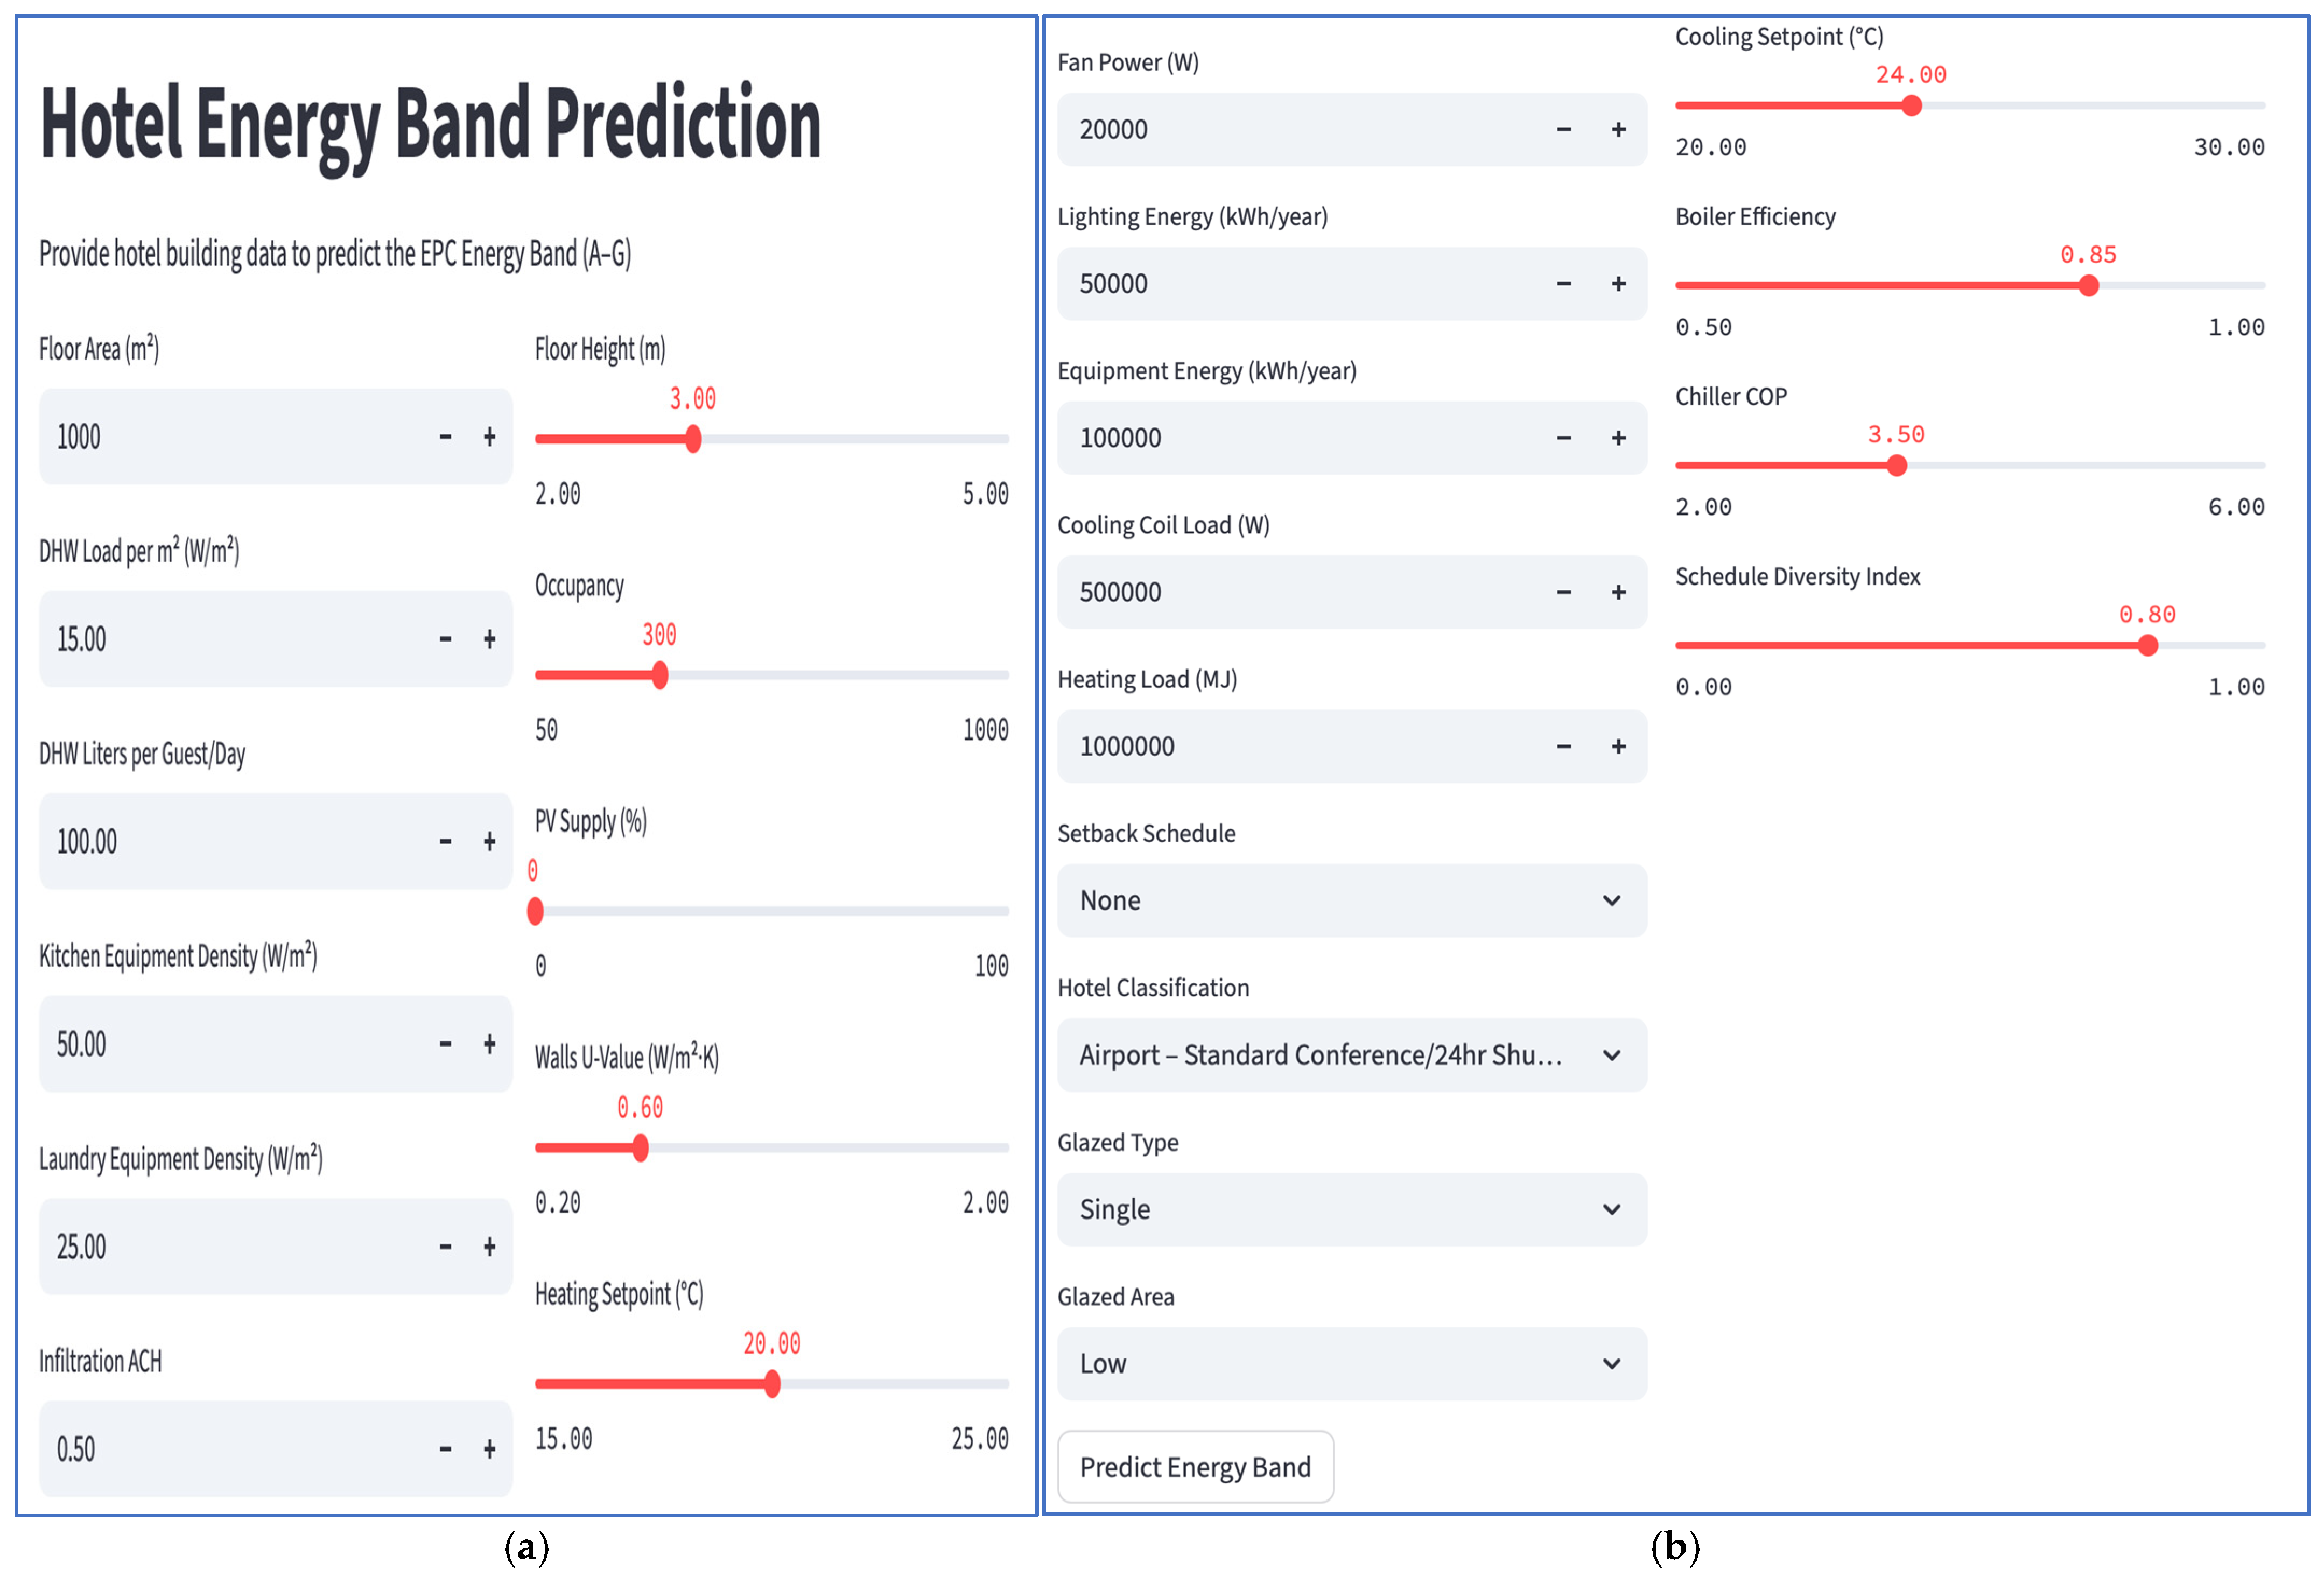Increase Floor Area with plus button
Viewport: 2324px width, 1577px height.
(489, 437)
